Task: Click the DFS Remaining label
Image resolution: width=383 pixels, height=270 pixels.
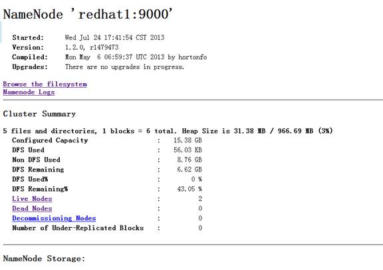Action: [x=38, y=170]
